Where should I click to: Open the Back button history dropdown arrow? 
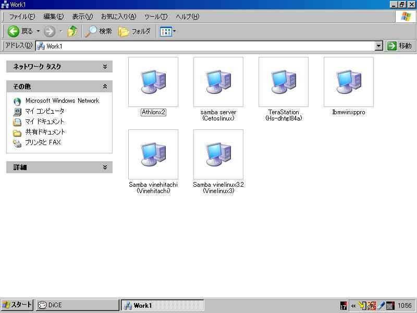click(38, 31)
